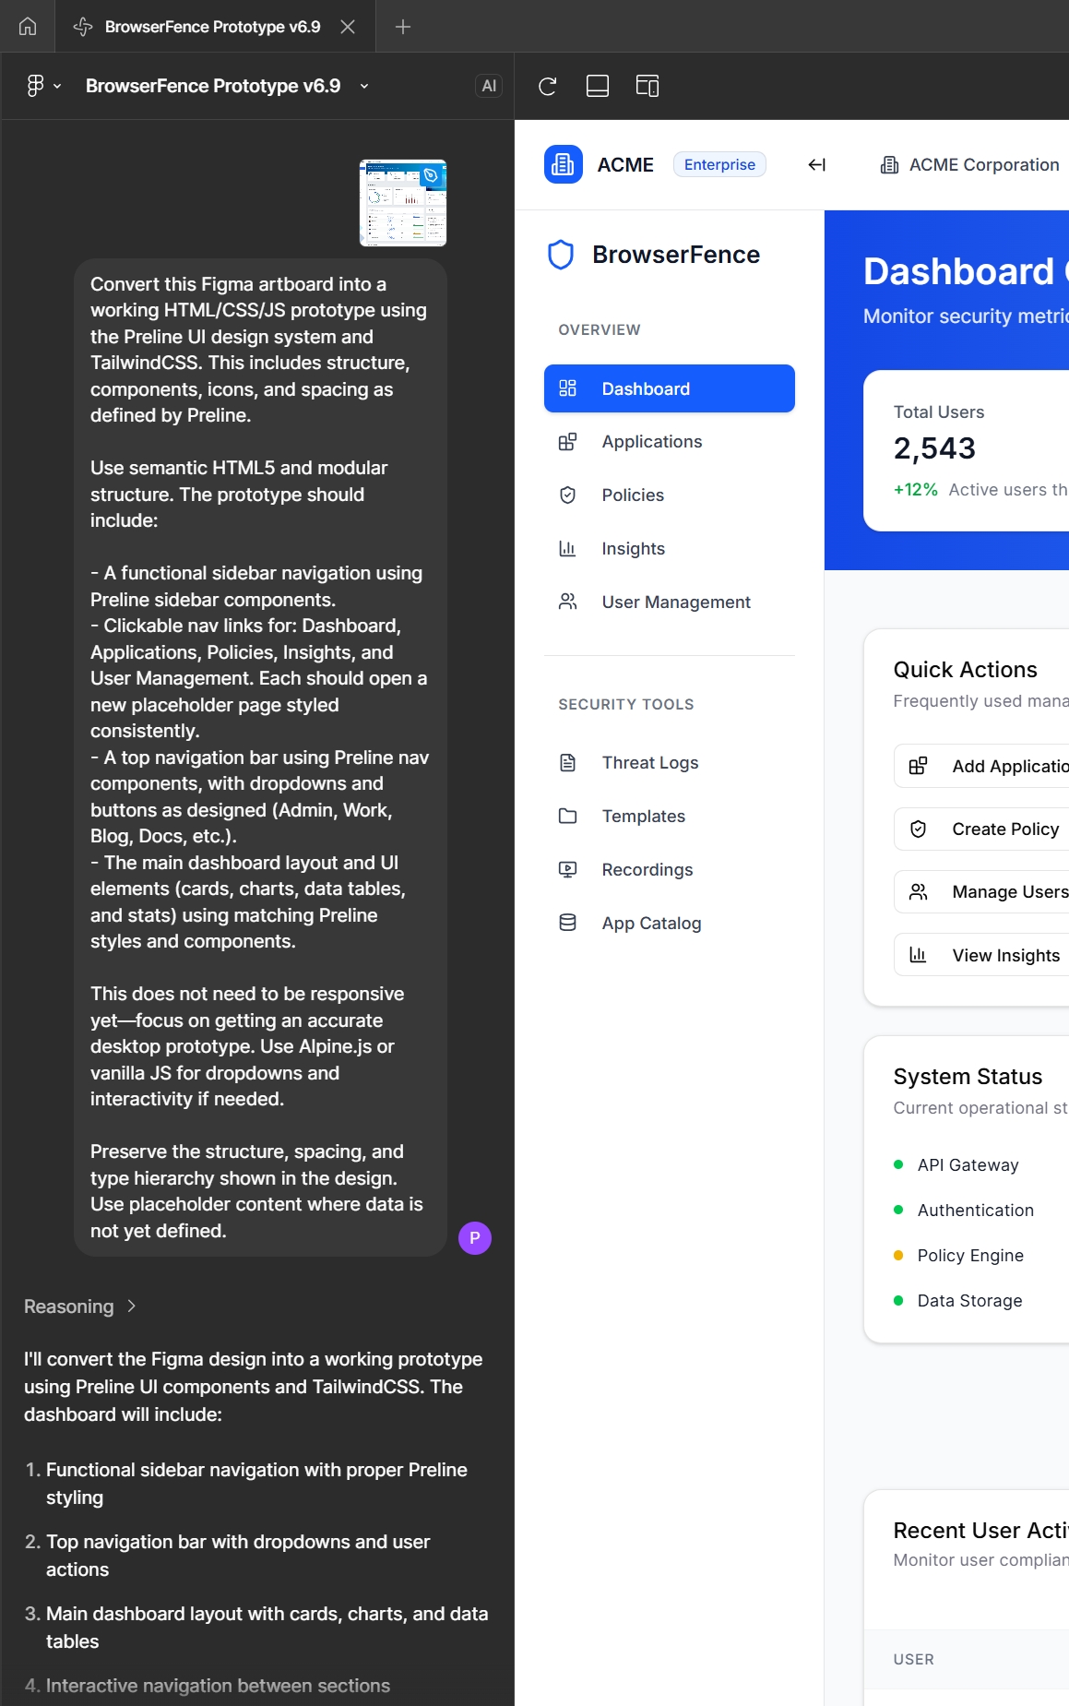Click the BrowserFence shield icon

[x=561, y=255]
